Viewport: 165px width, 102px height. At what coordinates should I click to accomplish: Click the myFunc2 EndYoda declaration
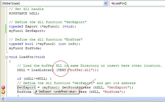(x=25, y=48)
